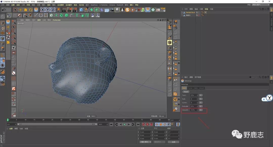Switch to Polygons mode in the left palette

click(3, 48)
